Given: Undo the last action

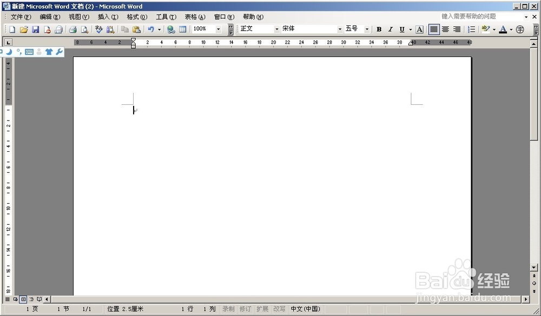Looking at the screenshot, I should coord(151,29).
